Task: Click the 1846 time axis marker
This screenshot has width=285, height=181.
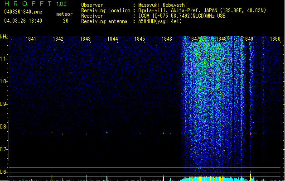Action: [167, 39]
